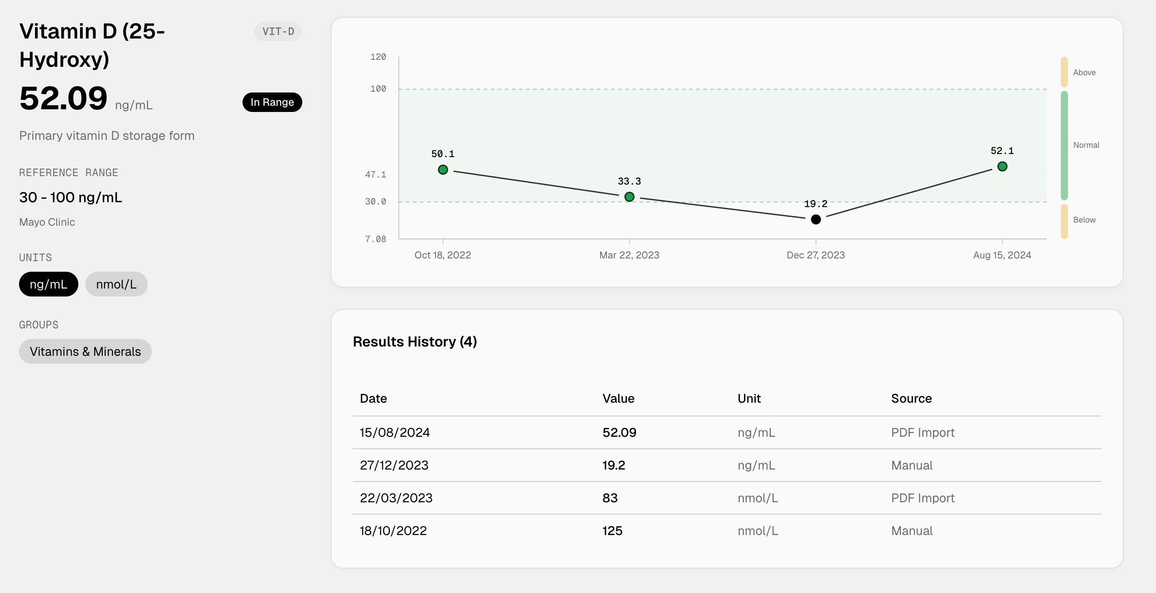Image resolution: width=1156 pixels, height=593 pixels.
Task: Click the reference range 30 - 100 ng/mL
Action: 70,197
